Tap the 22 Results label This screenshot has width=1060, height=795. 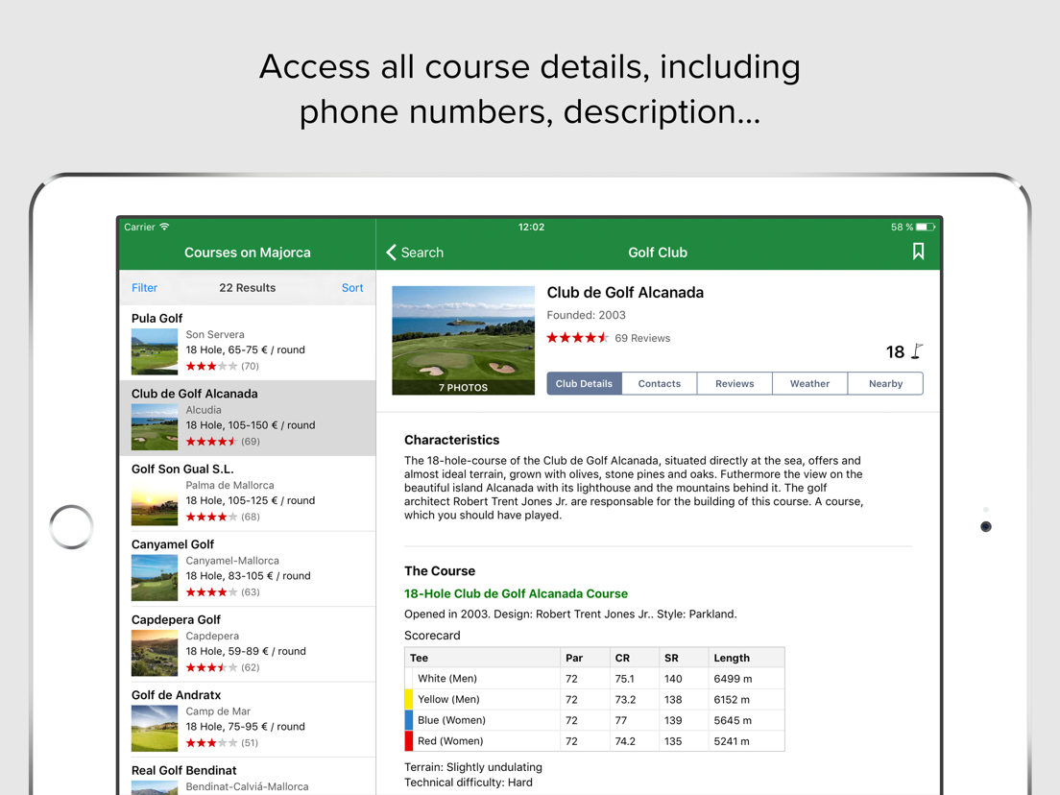coord(248,288)
